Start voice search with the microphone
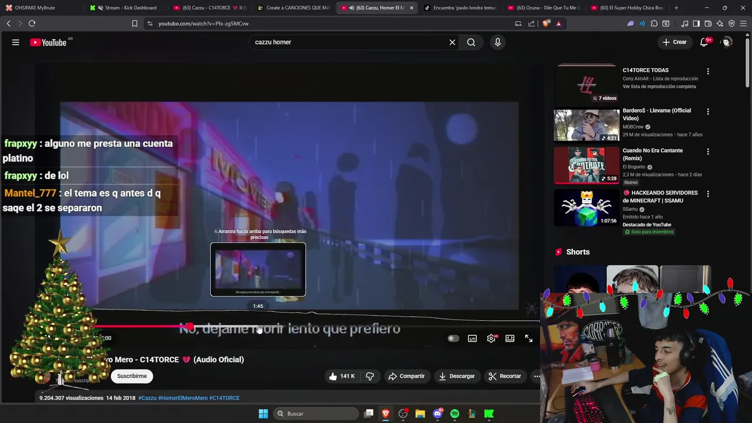 [x=498, y=42]
